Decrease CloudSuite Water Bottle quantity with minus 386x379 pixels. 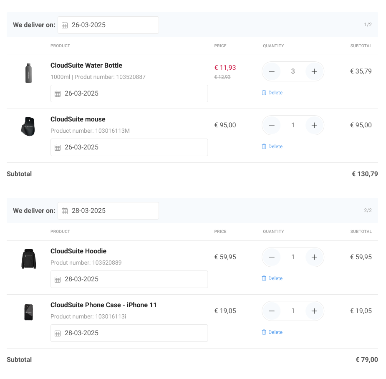pos(272,71)
